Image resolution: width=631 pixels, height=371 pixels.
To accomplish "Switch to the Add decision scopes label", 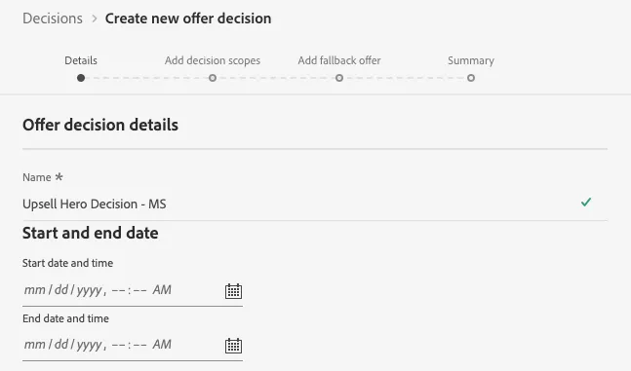I will point(213,60).
